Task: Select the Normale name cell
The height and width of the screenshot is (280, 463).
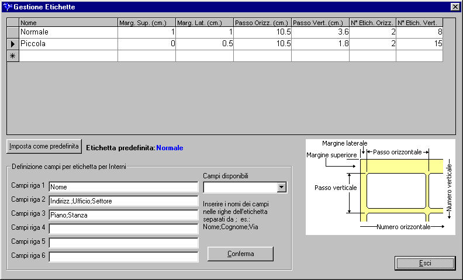Action: pos(68,32)
